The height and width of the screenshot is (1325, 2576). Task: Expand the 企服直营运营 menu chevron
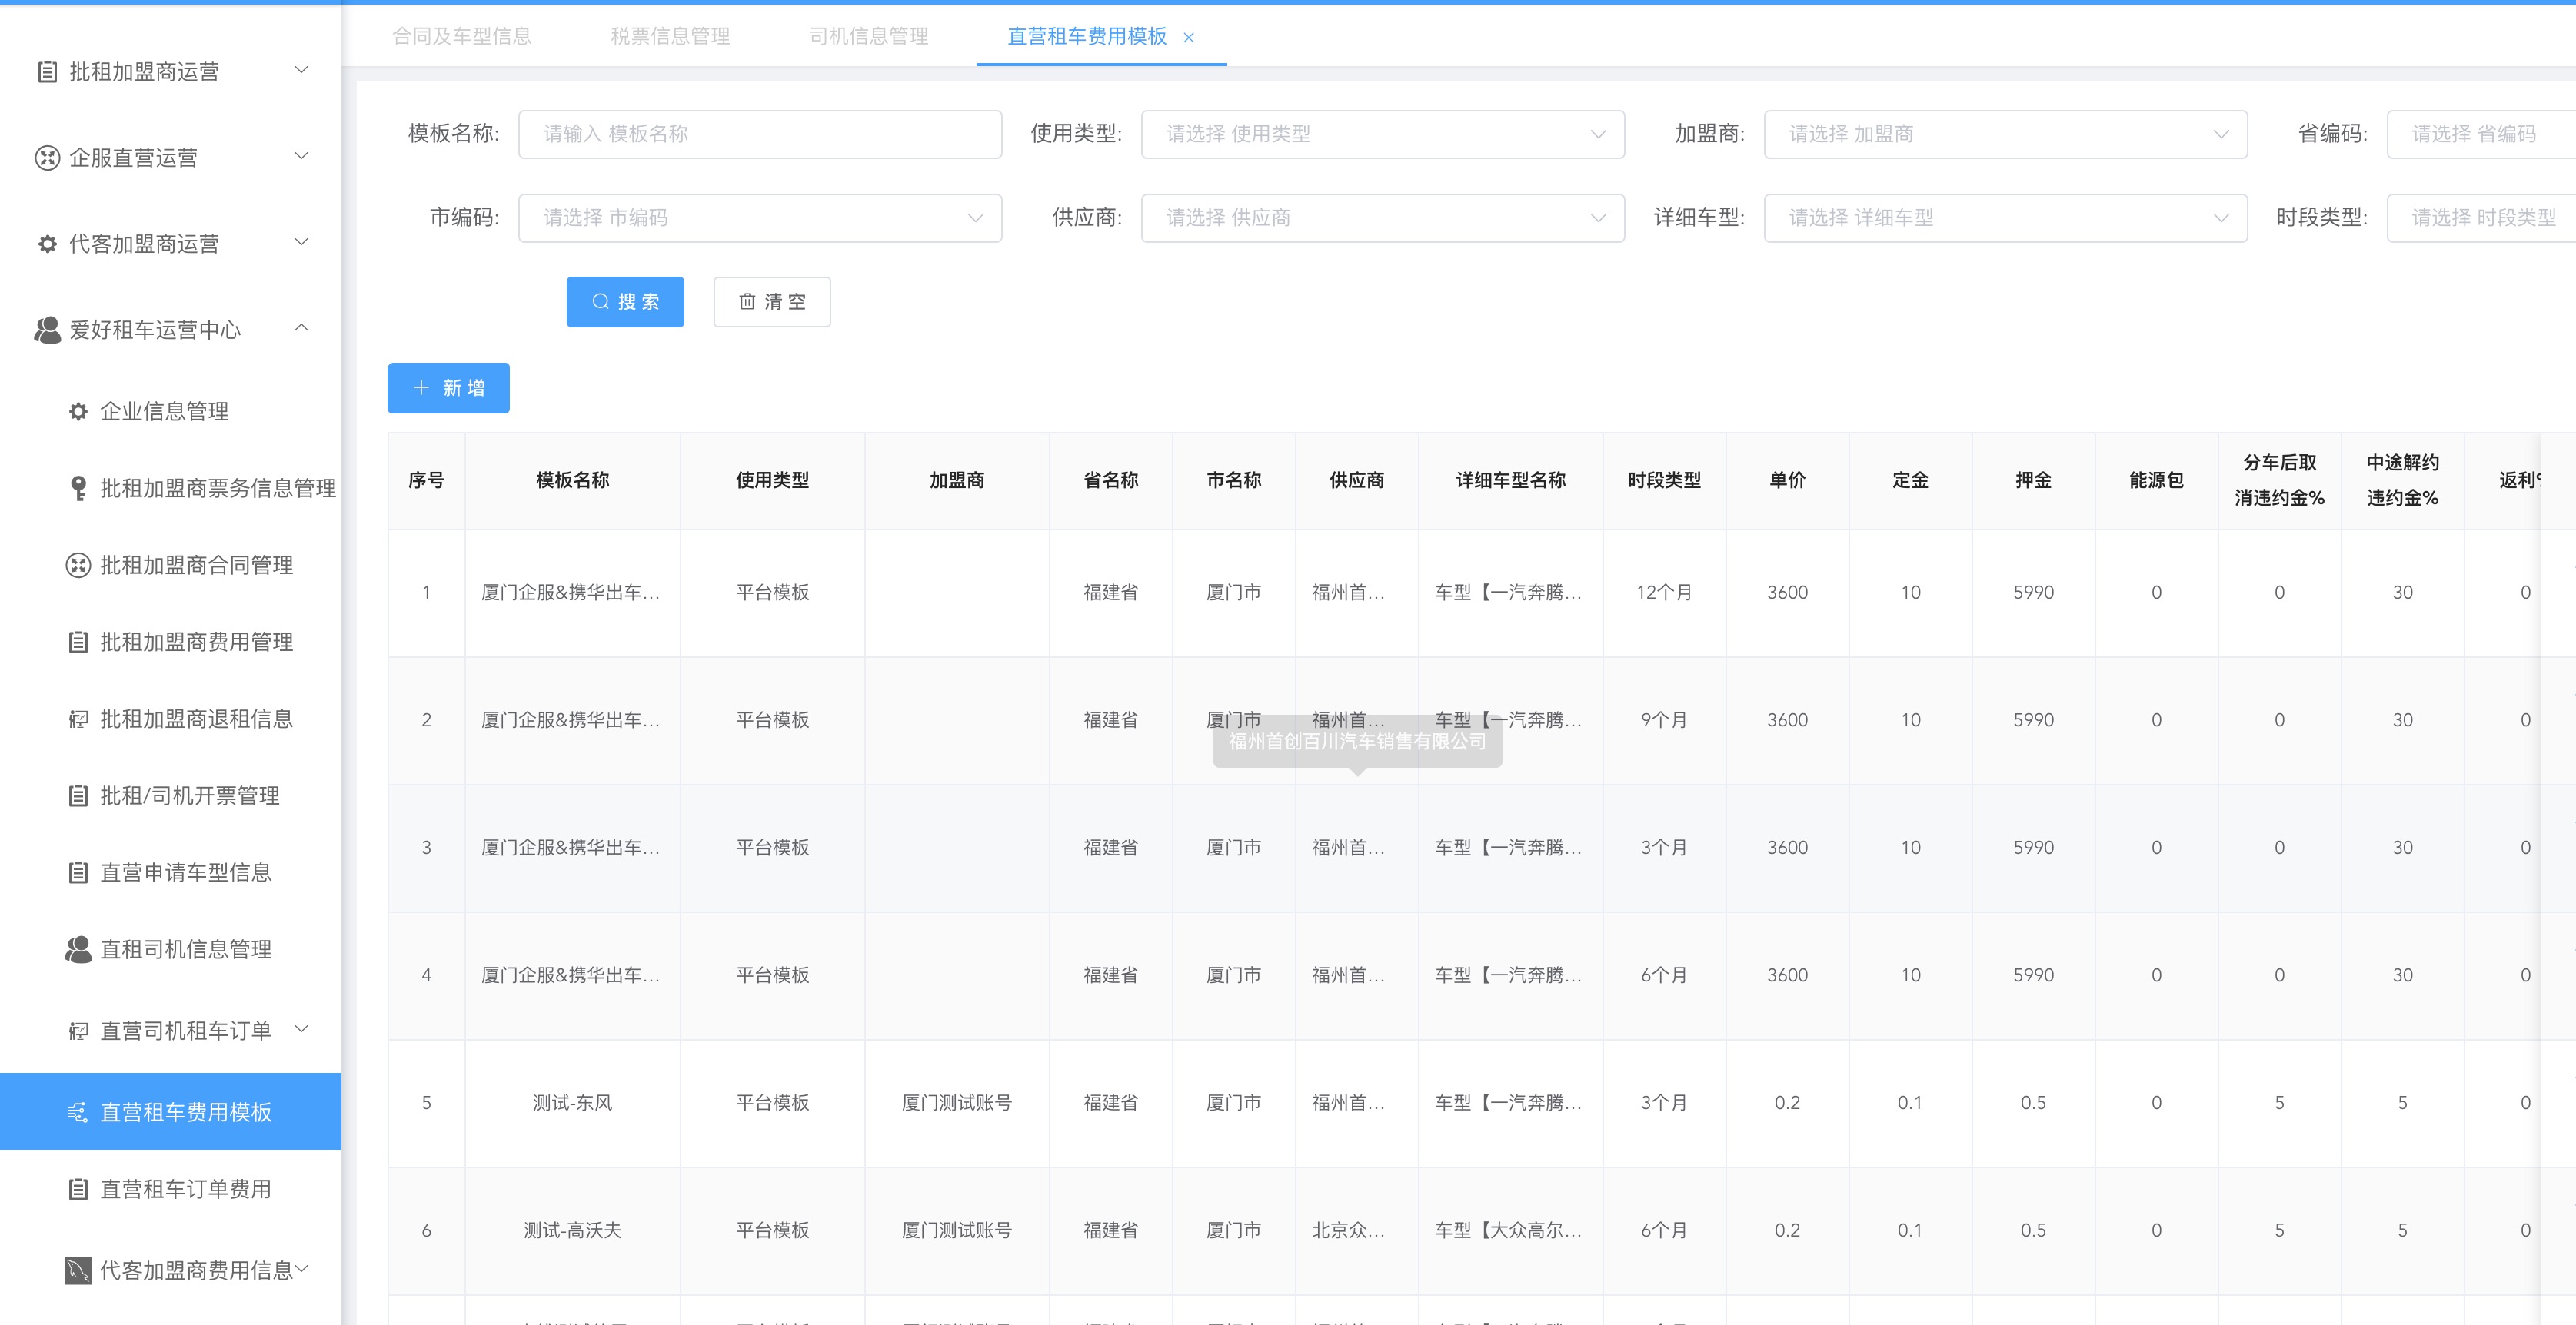301,156
